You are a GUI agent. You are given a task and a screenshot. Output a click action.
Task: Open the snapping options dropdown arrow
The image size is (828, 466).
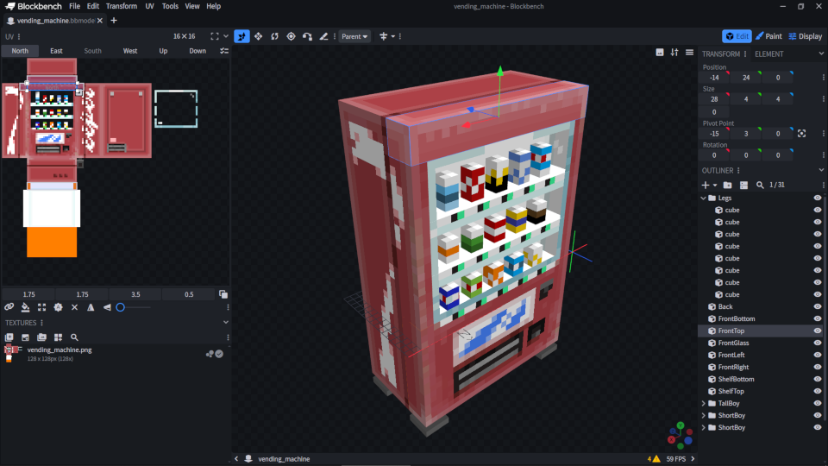(393, 36)
